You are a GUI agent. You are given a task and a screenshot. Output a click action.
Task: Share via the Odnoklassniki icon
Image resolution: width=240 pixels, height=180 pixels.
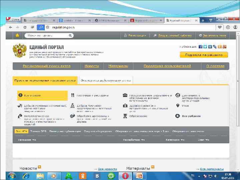(x=220, y=47)
